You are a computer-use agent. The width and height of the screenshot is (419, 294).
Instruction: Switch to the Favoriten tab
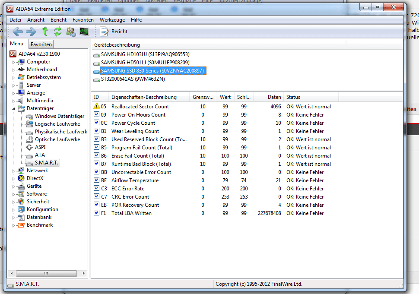41,44
